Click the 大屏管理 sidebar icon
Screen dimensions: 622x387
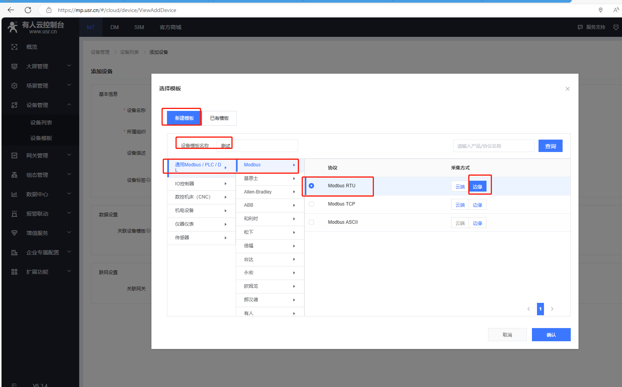[x=14, y=66]
